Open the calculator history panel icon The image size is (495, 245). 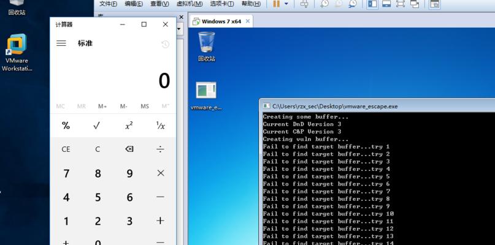[165, 44]
